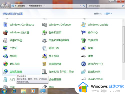
Task: Click the Windows Update text link
Action: [98, 25]
